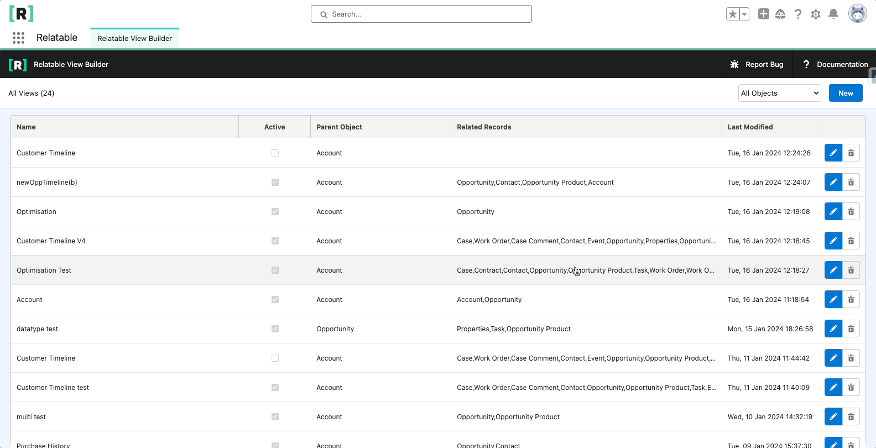Open the Documentation link
The image size is (876, 448).
835,64
